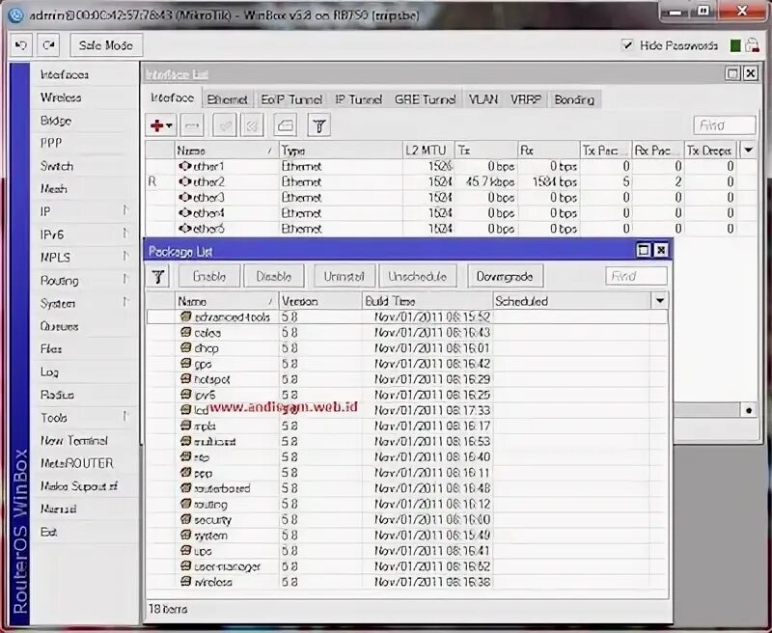This screenshot has width=772, height=633.
Task: Expand the IPv6 submenu
Action: (125, 234)
